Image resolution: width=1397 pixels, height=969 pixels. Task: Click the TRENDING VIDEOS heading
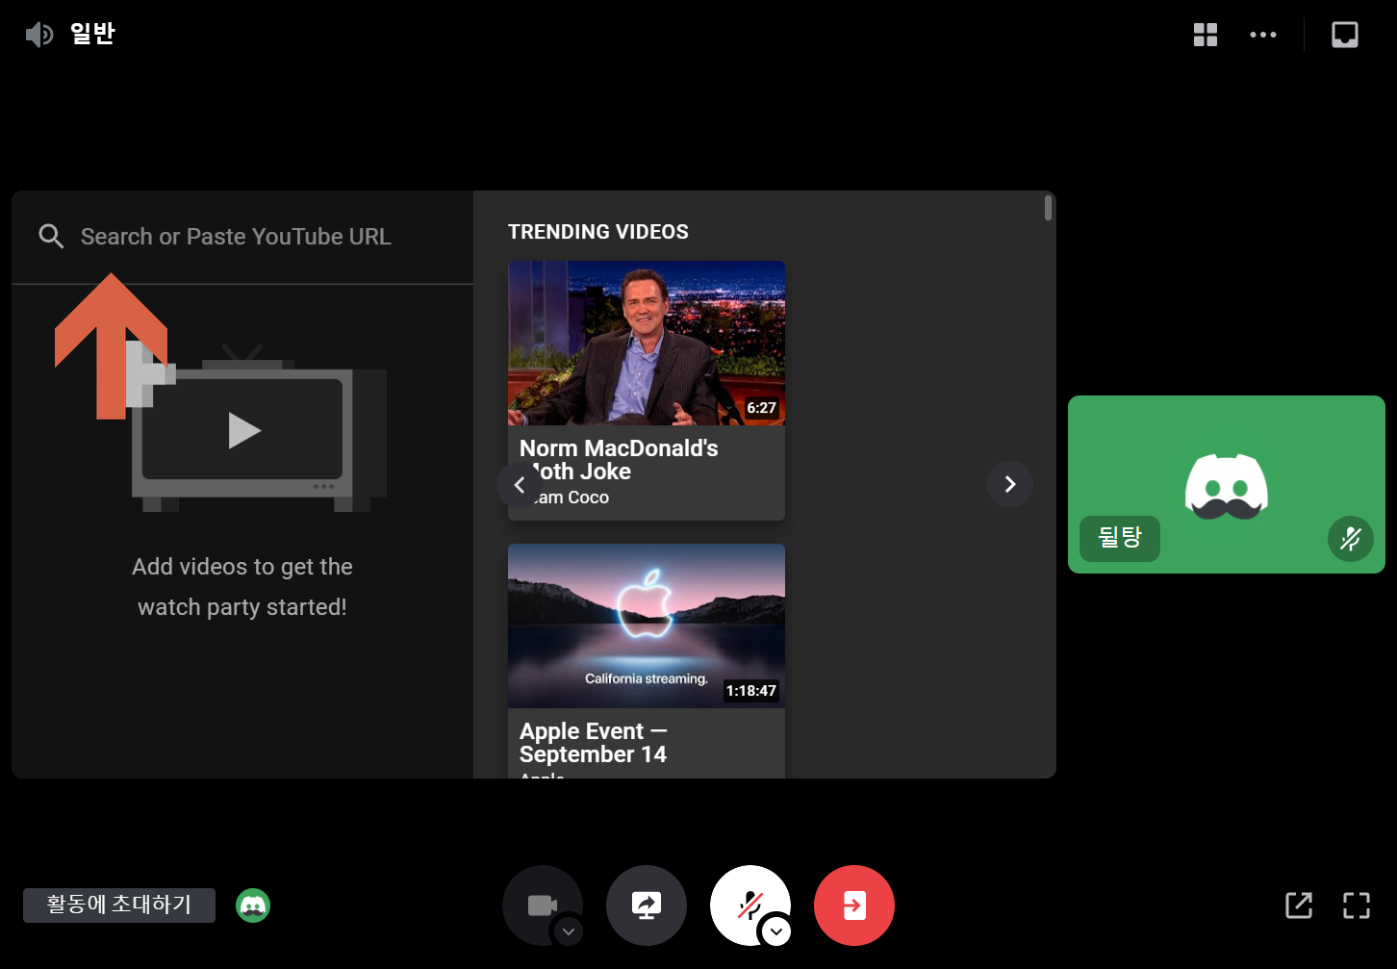point(598,232)
